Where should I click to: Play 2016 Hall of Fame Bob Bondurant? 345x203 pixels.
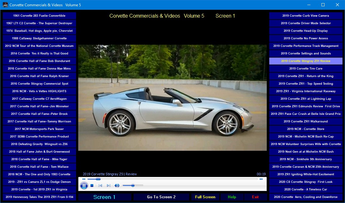[39, 61]
